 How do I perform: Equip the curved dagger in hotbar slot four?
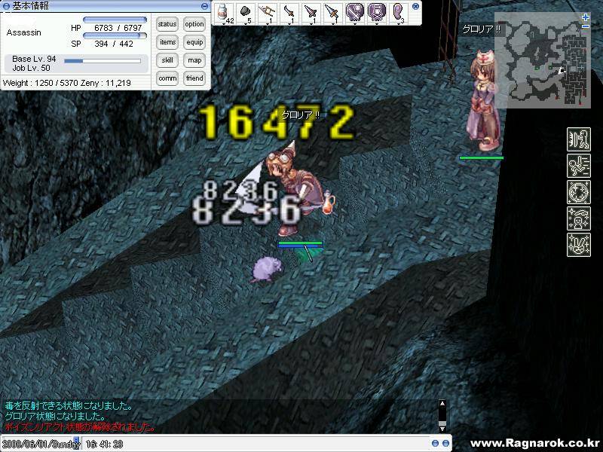289,12
